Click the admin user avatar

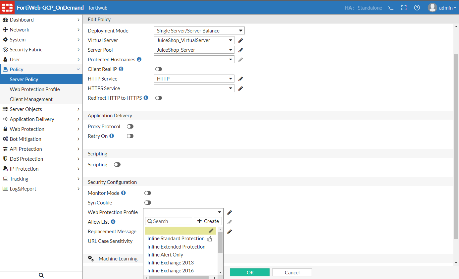click(x=432, y=8)
